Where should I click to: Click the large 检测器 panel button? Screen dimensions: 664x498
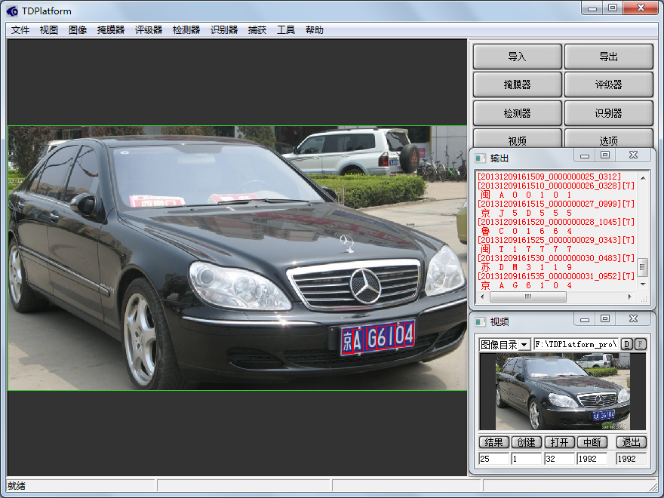[x=518, y=113]
